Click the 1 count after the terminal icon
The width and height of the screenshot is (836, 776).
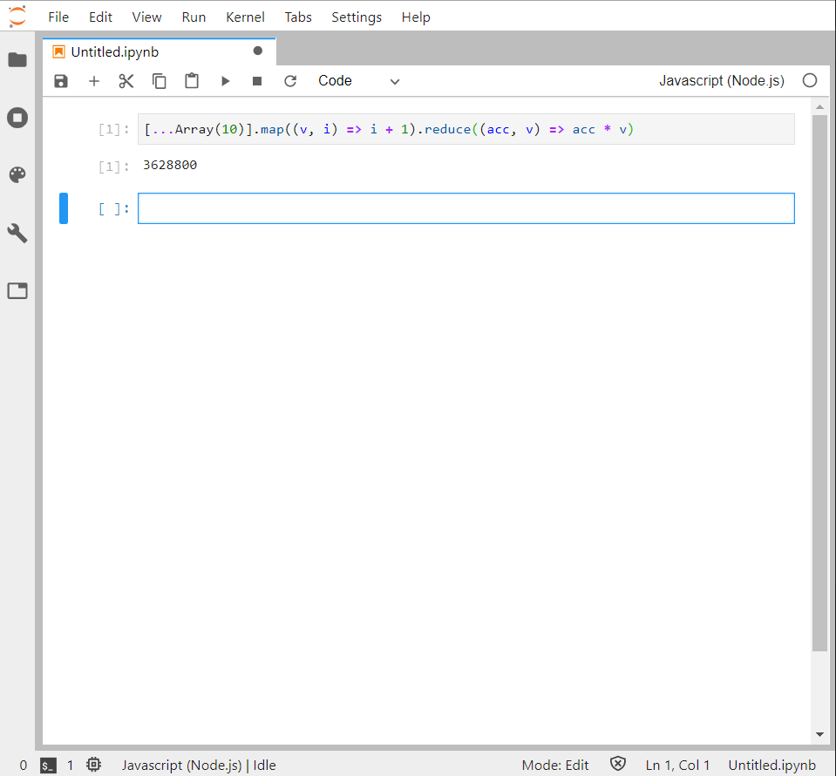tap(70, 766)
